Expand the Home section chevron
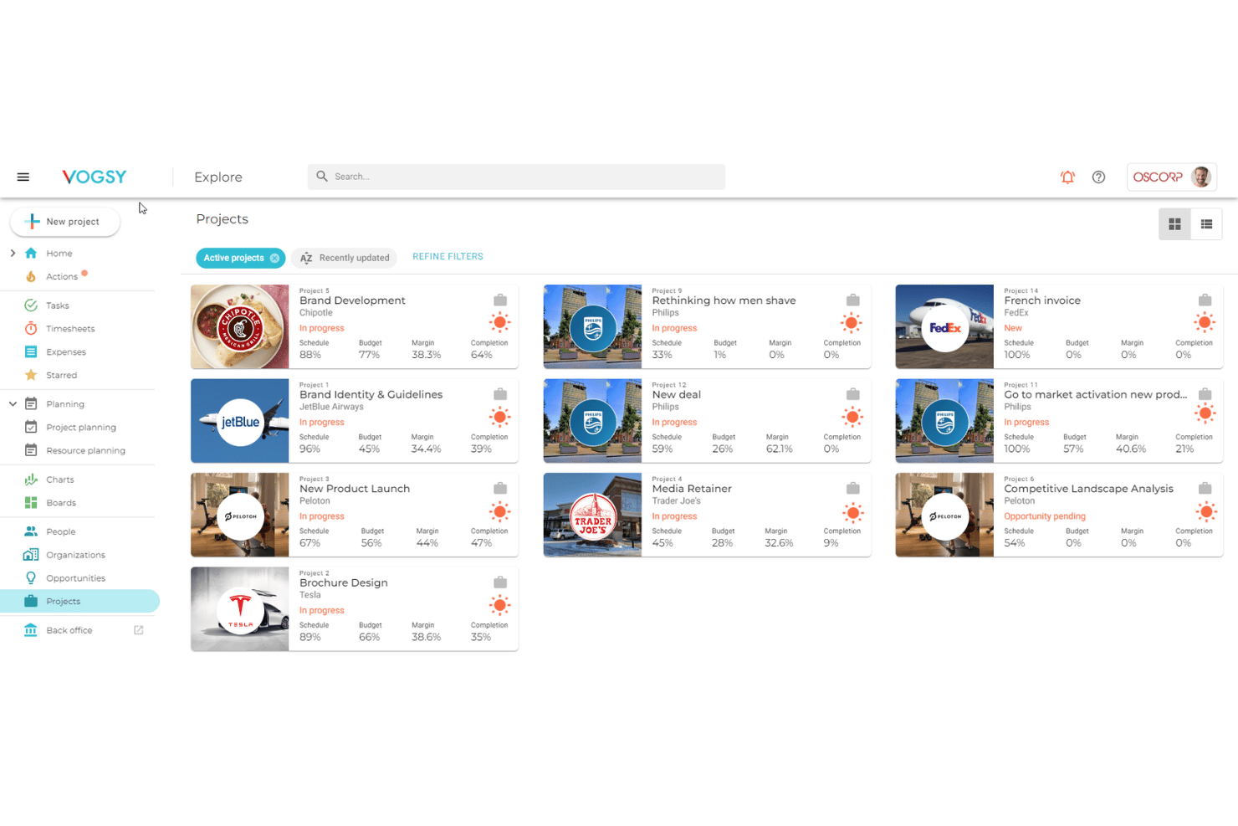 (x=13, y=253)
